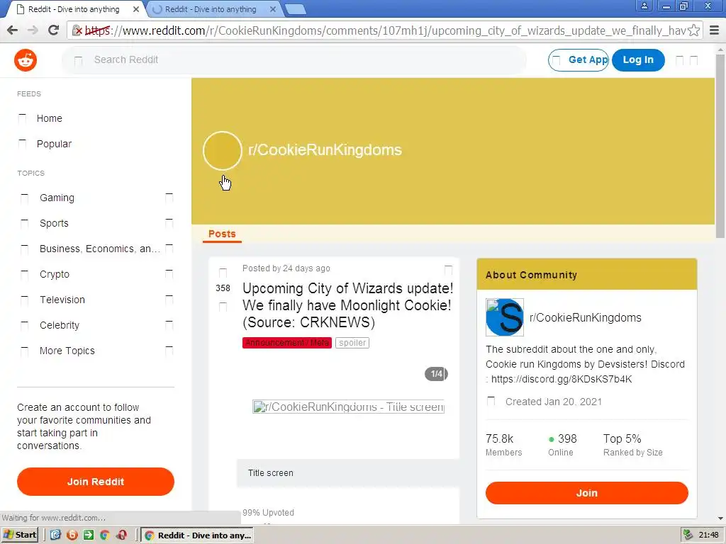726x544 pixels.
Task: Open the red Quick Launch icon
Action: pos(122,535)
